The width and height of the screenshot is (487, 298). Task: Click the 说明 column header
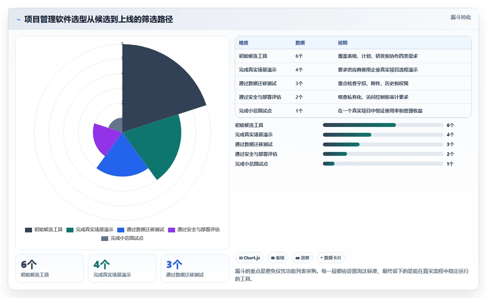(343, 43)
